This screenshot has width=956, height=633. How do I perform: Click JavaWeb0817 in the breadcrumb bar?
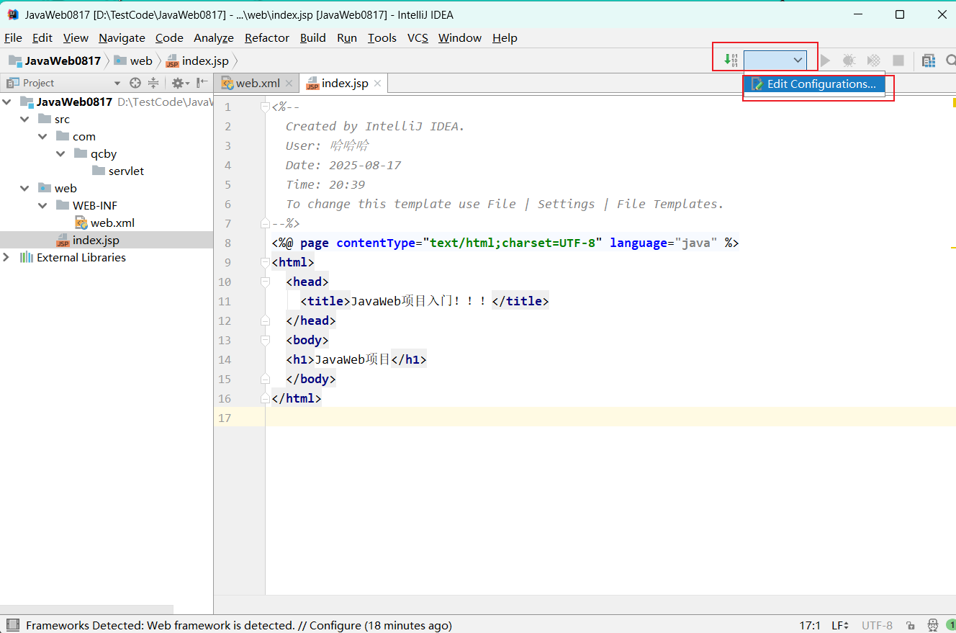click(x=55, y=60)
